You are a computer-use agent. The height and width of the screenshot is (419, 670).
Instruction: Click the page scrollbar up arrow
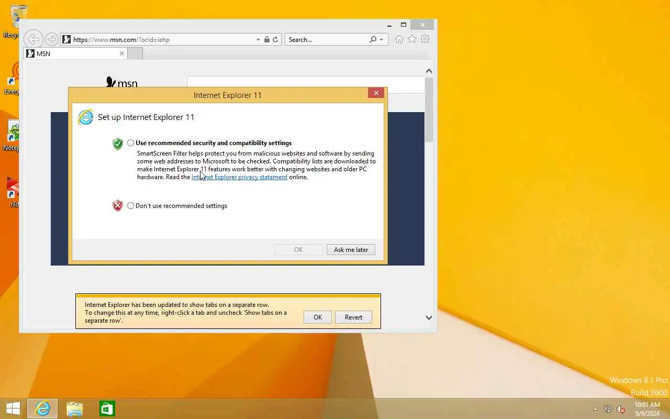click(429, 71)
